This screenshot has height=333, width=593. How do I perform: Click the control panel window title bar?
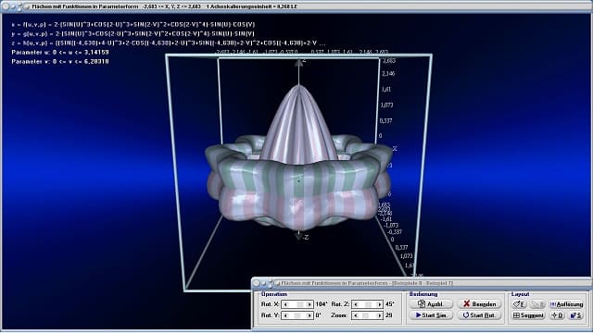click(x=422, y=283)
